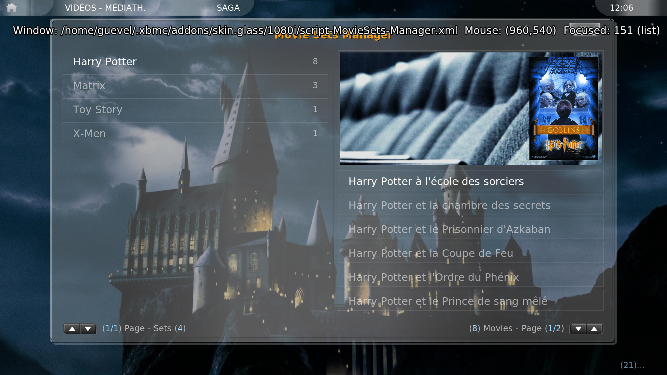Select the Toy Story movie set

(195, 109)
